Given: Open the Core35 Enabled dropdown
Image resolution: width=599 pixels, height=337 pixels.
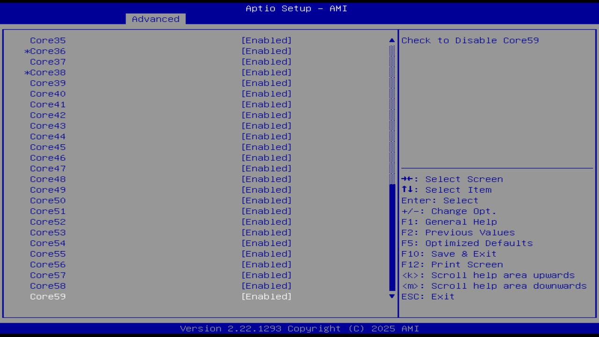Looking at the screenshot, I should [x=266, y=40].
